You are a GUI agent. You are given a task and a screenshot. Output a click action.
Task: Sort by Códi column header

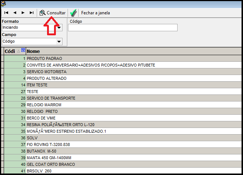click(x=10, y=51)
